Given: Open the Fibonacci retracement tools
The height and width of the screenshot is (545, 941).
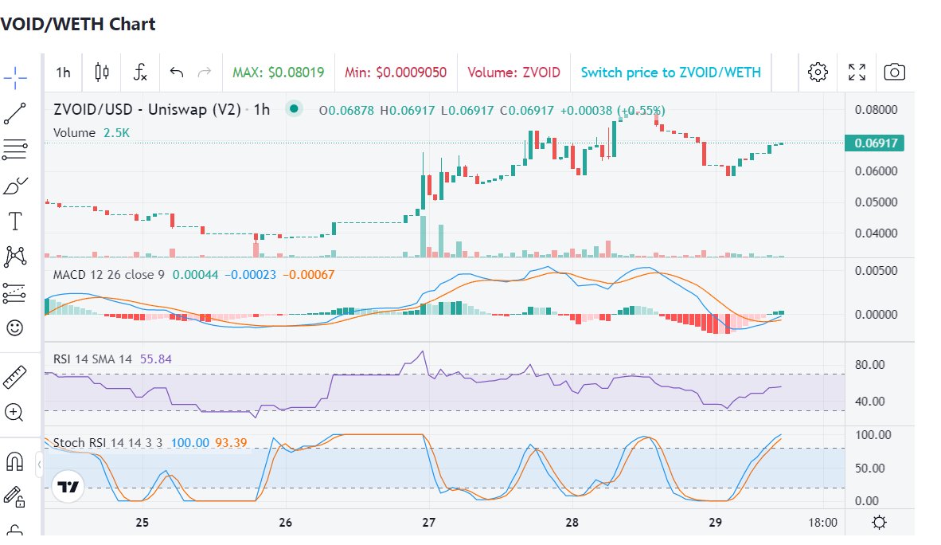Looking at the screenshot, I should click(x=15, y=149).
